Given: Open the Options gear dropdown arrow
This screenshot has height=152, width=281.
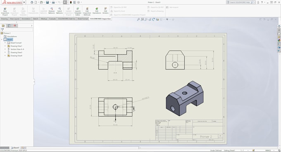Looking at the screenshot, I should click(x=81, y=2).
